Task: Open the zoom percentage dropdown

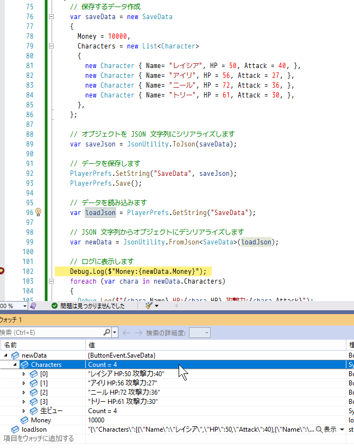Action: pos(25,306)
